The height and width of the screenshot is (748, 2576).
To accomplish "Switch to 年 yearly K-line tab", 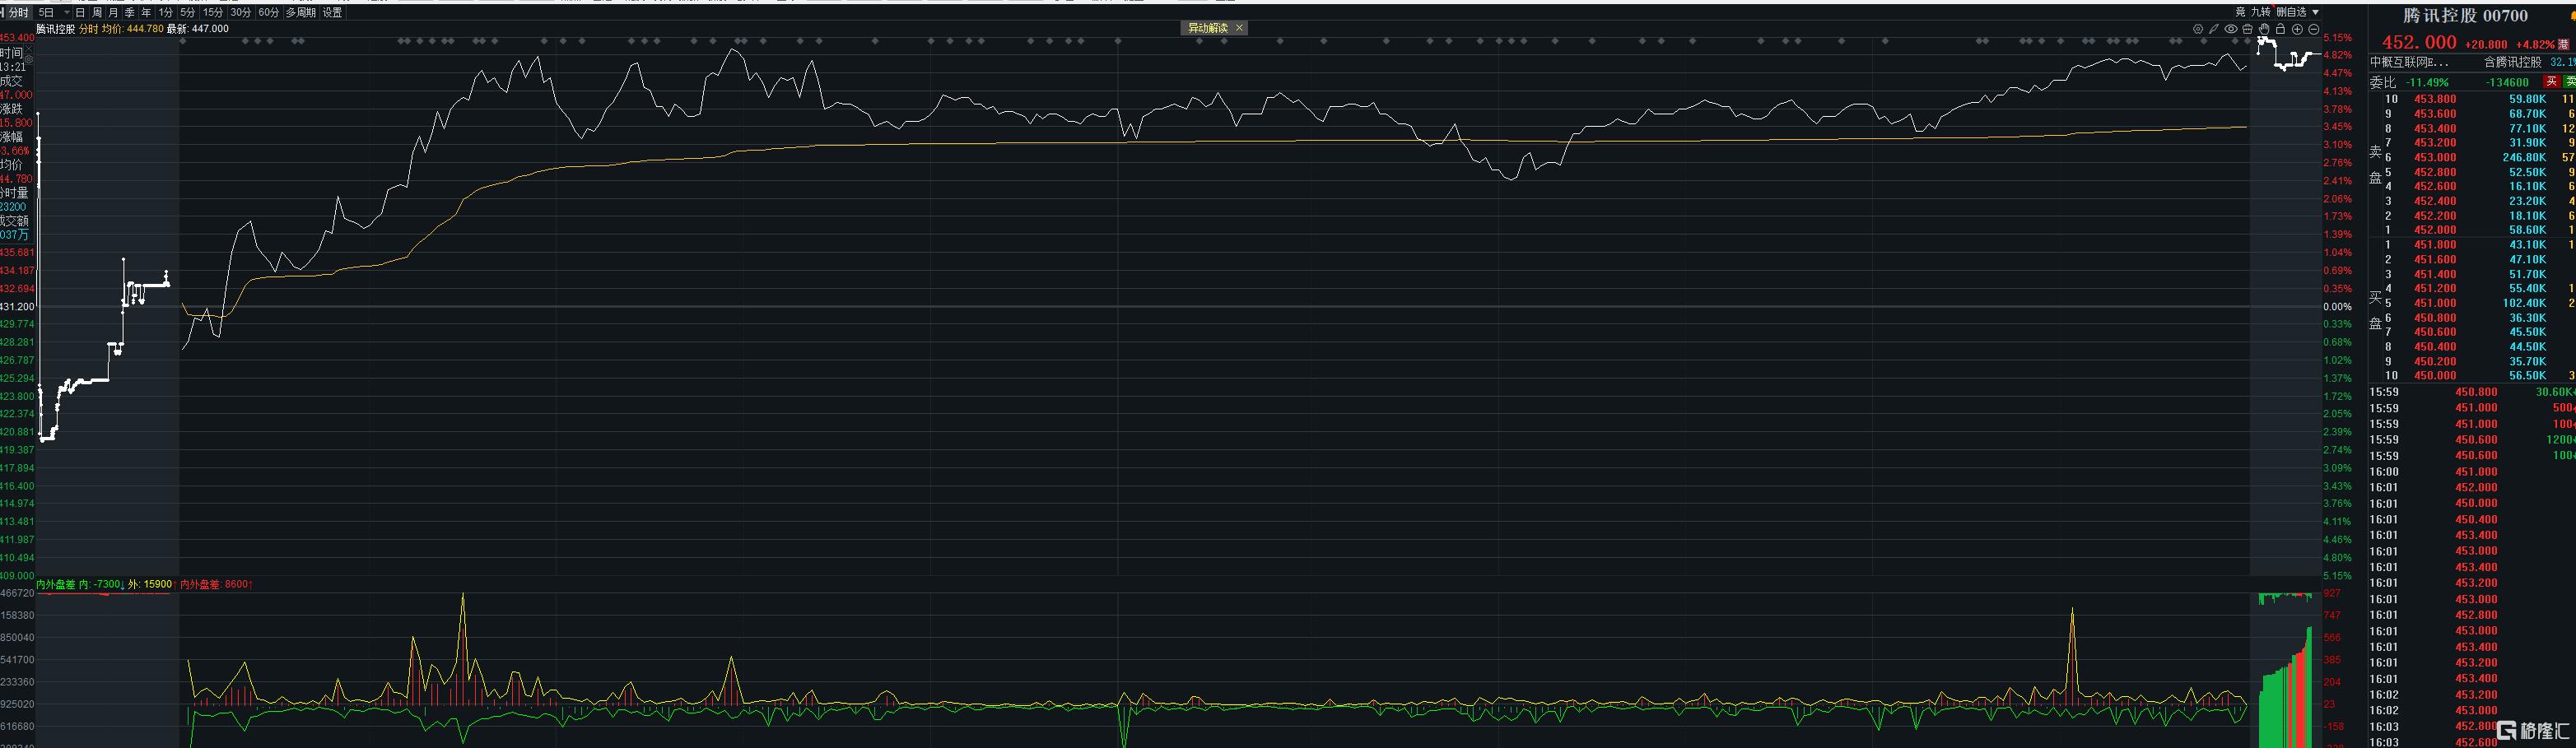I will (x=146, y=12).
